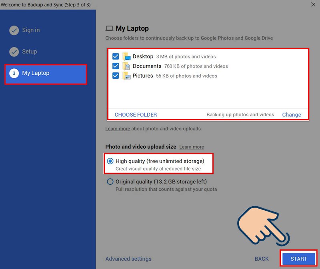Image resolution: width=320 pixels, height=269 pixels.
Task: Click Change next to backing up photos
Action: tap(292, 114)
